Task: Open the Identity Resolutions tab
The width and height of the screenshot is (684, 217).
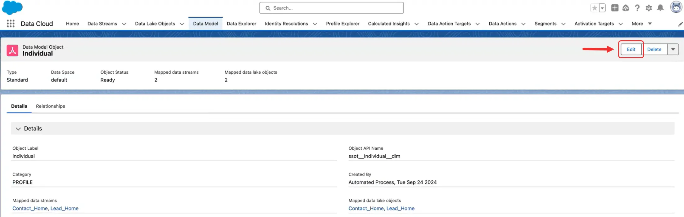Action: 286,24
